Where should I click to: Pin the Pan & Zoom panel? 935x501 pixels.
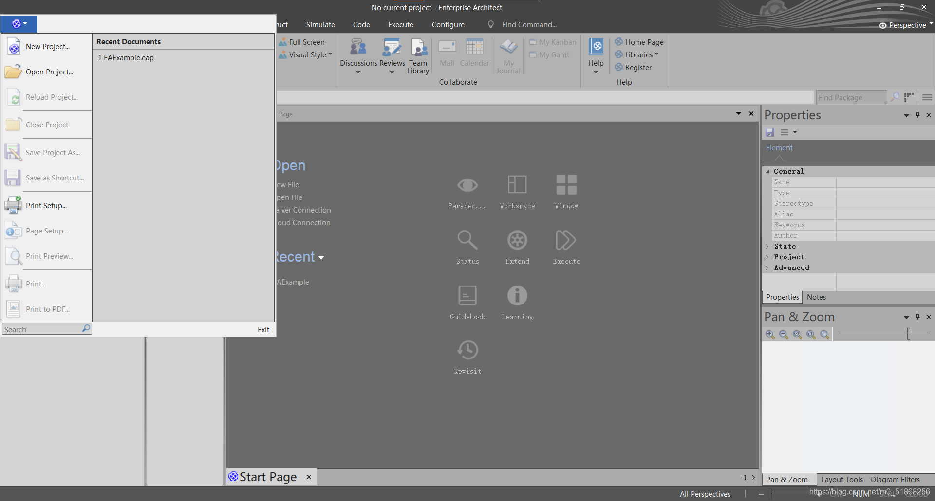tap(917, 317)
